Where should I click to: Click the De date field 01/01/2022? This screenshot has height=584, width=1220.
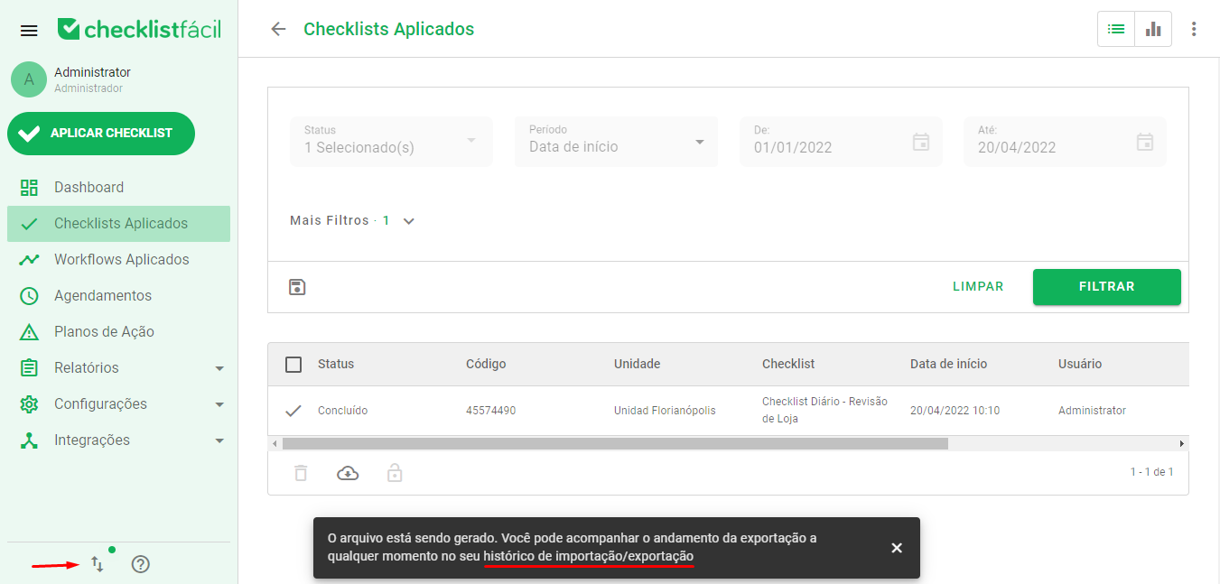[841, 142]
